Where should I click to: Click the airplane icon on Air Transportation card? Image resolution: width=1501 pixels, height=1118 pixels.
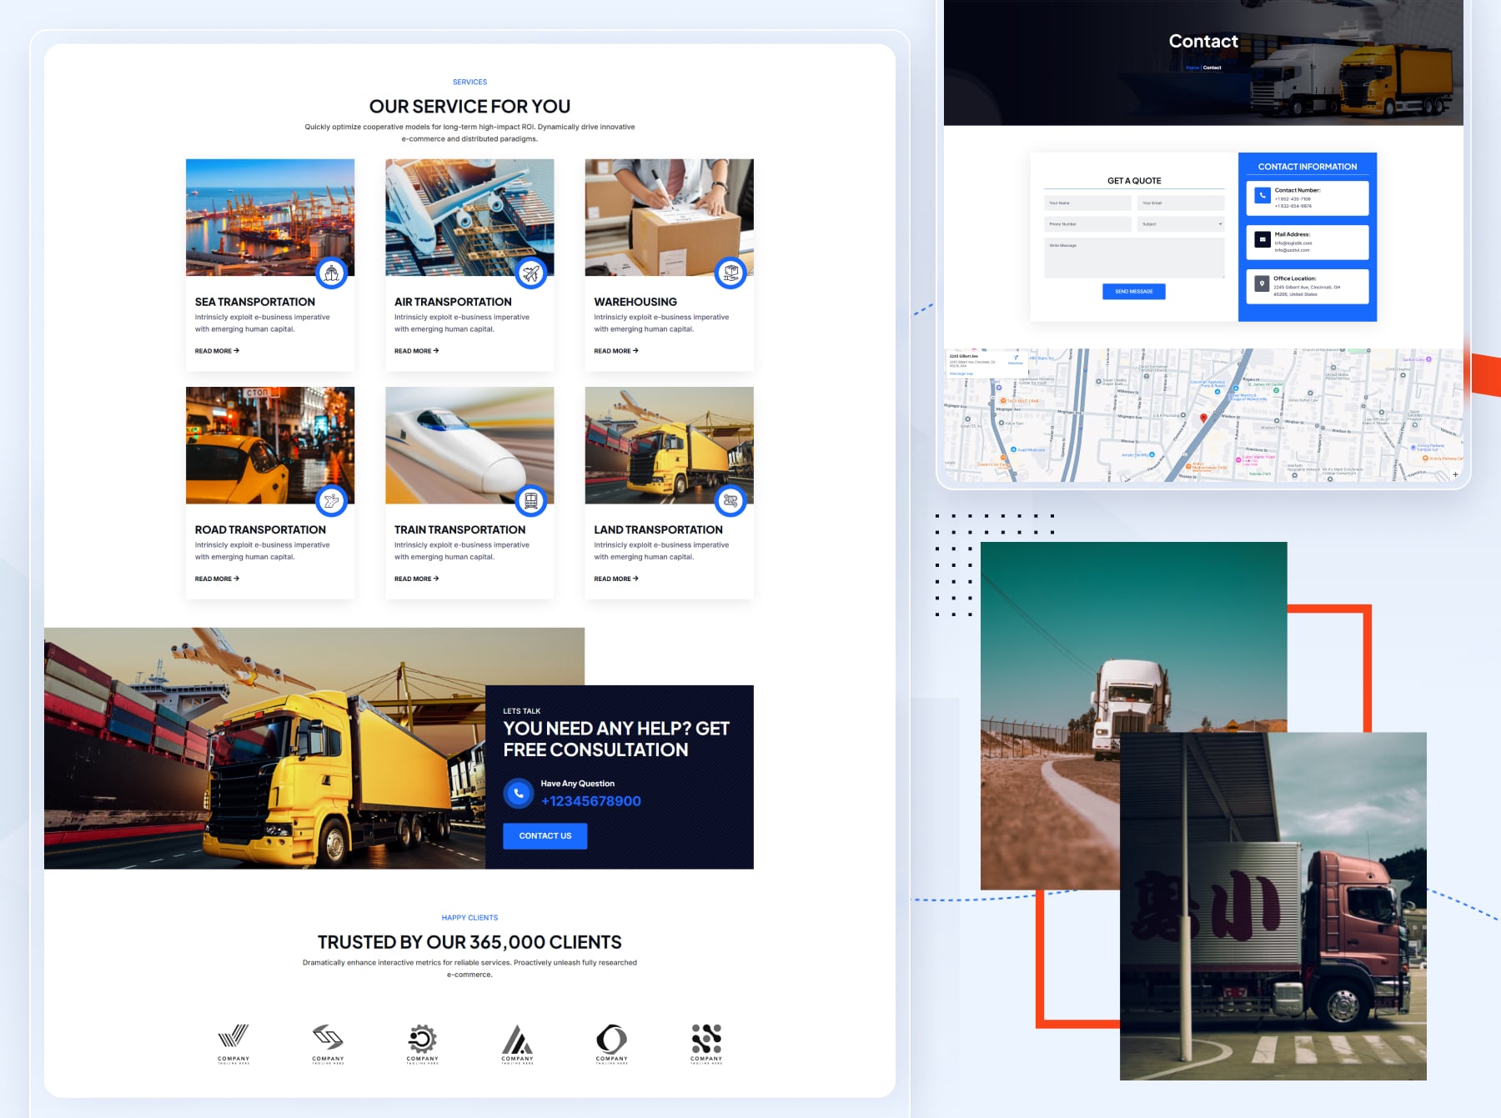531,273
